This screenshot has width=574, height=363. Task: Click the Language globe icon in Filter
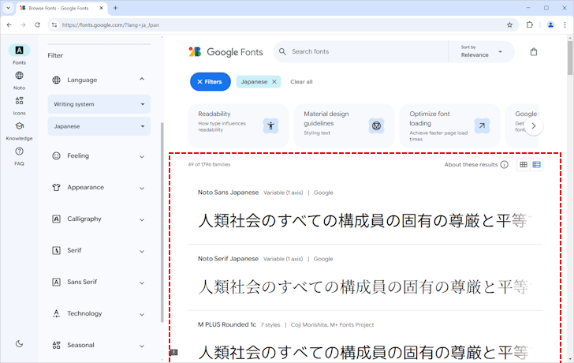tap(57, 80)
